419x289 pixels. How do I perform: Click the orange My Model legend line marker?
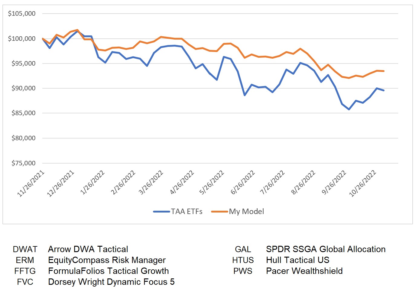coord(219,212)
